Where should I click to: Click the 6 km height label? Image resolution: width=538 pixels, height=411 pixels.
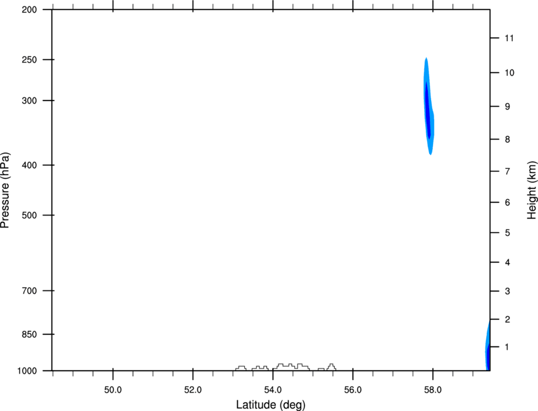[508, 202]
